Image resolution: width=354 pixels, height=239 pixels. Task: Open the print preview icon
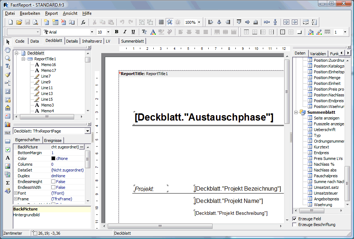[x=35, y=22]
